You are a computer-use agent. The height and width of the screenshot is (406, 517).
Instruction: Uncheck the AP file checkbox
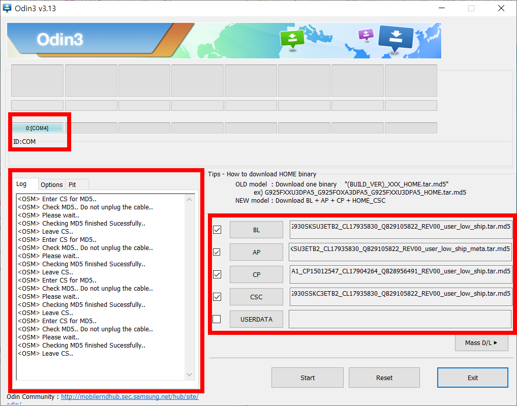coord(217,252)
